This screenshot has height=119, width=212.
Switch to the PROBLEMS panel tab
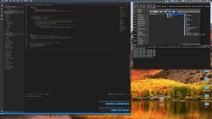point(27,94)
